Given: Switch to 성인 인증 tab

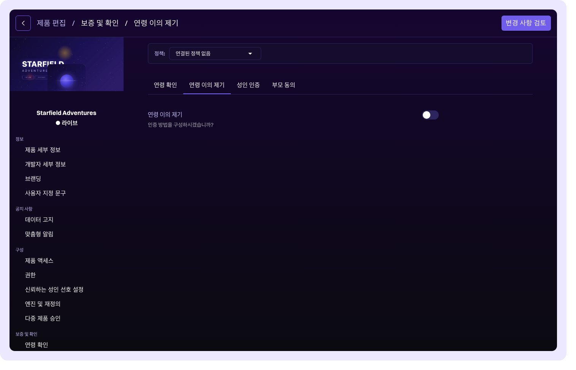Looking at the screenshot, I should coord(248,85).
